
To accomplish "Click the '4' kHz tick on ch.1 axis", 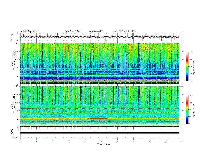I will coord(18,68).
